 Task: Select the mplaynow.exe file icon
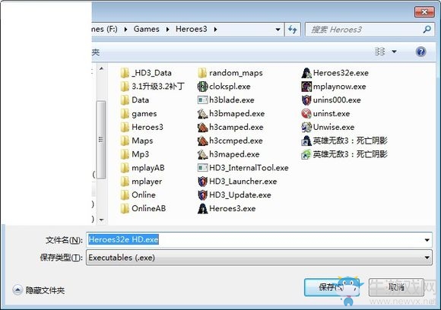click(306, 87)
